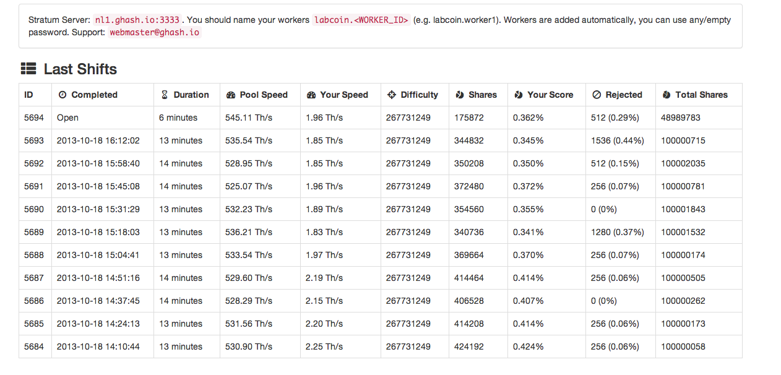Click the gauge icon beside Your Speed
Screen dimensions: 781x375
(x=311, y=95)
